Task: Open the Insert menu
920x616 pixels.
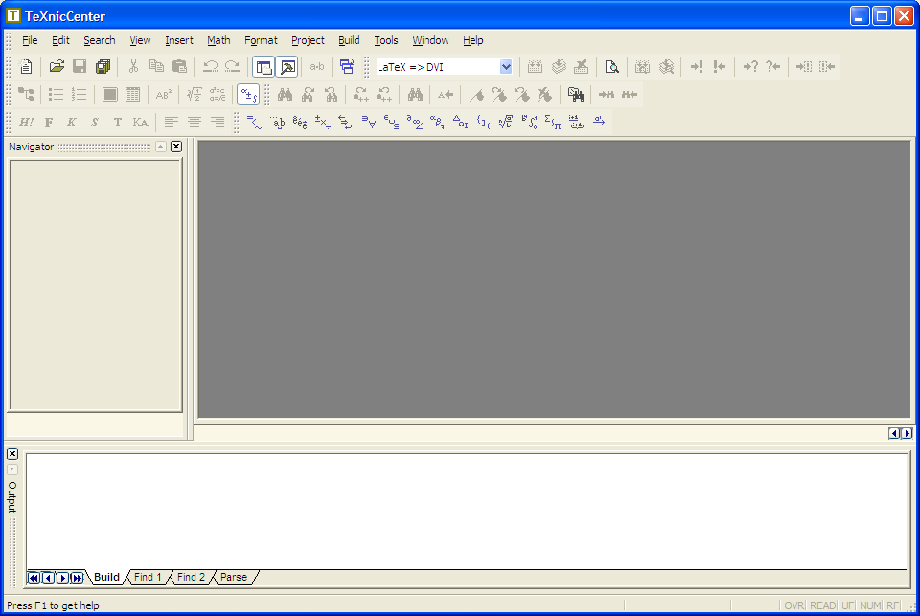Action: point(179,40)
